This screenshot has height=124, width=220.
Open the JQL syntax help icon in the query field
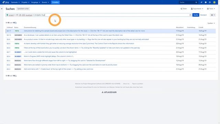190,15
